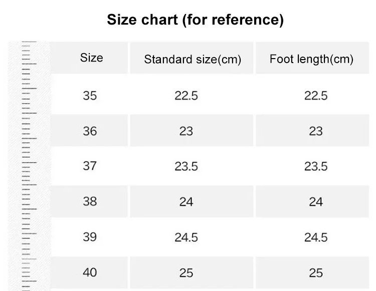Click the "Size chart (for reference)" title

tap(195, 20)
